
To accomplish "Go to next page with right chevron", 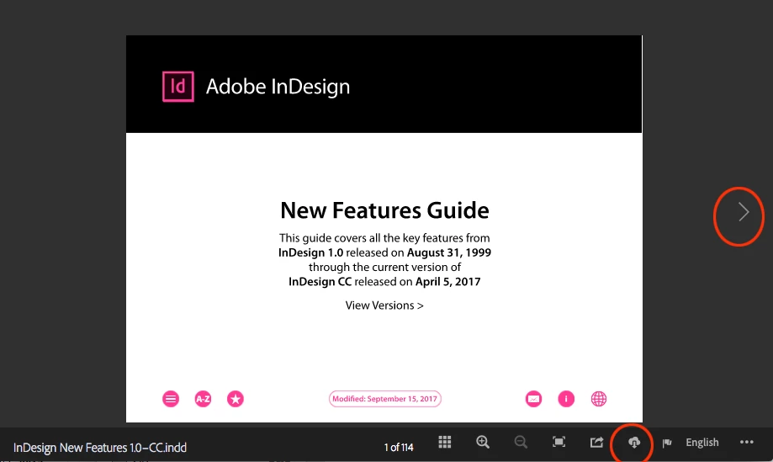I will point(744,212).
